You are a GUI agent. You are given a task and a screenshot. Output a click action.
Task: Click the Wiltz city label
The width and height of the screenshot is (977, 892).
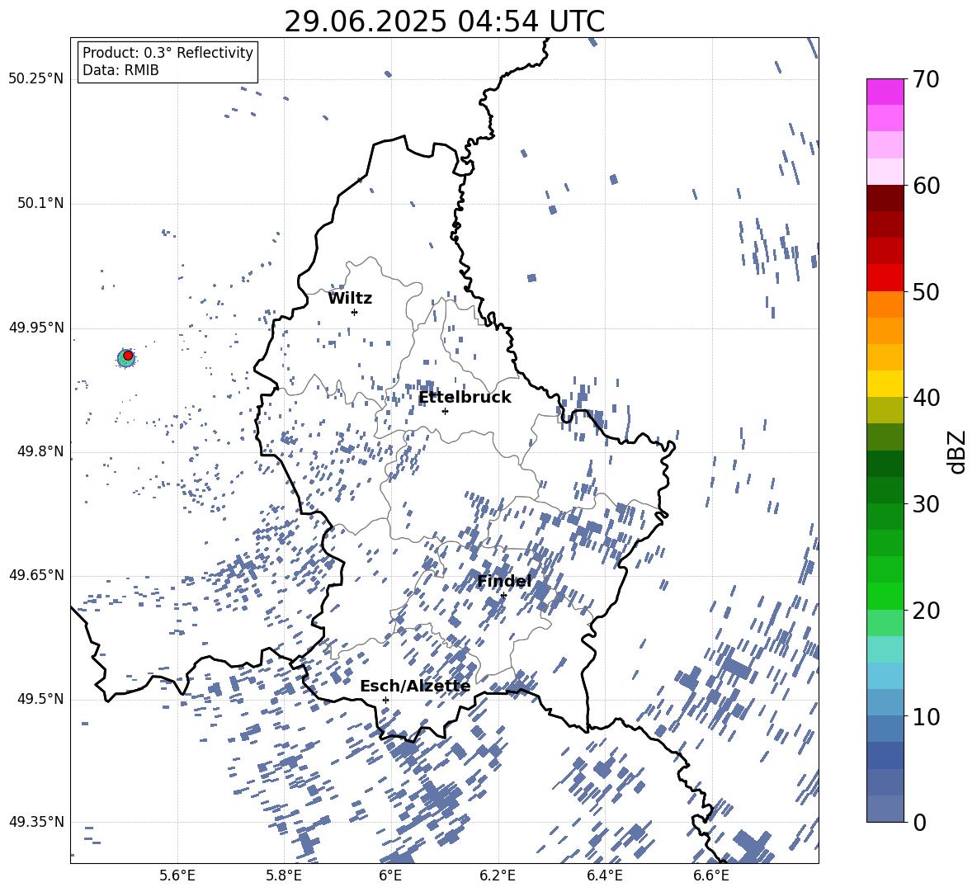point(350,299)
